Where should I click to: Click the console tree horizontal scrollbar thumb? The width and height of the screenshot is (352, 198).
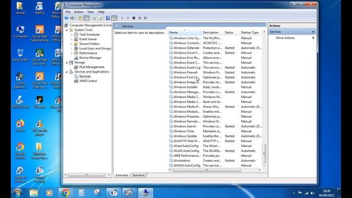point(86,175)
